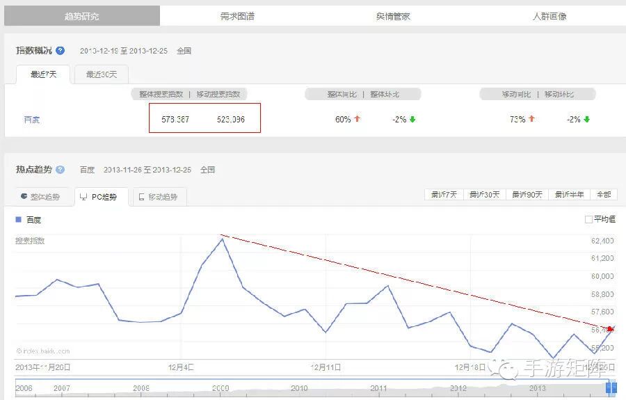Select the 最近7天 overview tab
Viewport: 626px width, 400px height.
point(43,74)
